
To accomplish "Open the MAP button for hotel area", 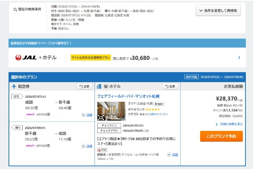I will coord(159,104).
